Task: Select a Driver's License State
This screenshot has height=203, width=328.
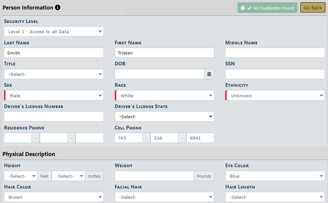Action: coord(164,117)
